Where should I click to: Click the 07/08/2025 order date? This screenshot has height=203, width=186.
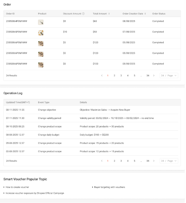(x=129, y=32)
